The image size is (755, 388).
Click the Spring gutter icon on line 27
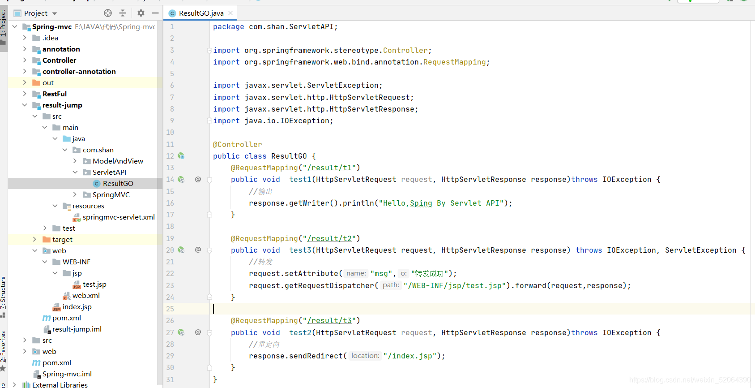pos(181,332)
